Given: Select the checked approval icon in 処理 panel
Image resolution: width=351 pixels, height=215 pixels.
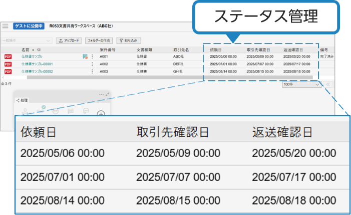Looking at the screenshot, I should point(41,110).
